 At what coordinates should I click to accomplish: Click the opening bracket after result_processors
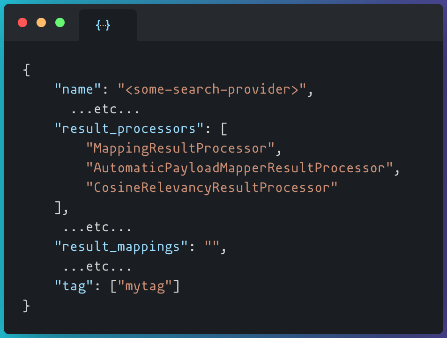[x=224, y=129]
